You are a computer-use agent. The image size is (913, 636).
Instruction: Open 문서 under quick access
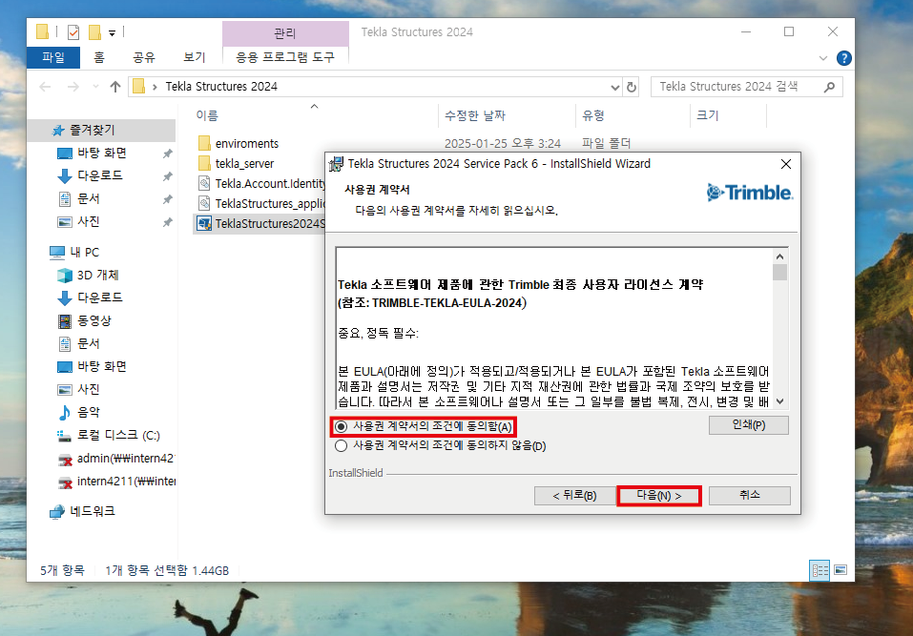(x=89, y=199)
